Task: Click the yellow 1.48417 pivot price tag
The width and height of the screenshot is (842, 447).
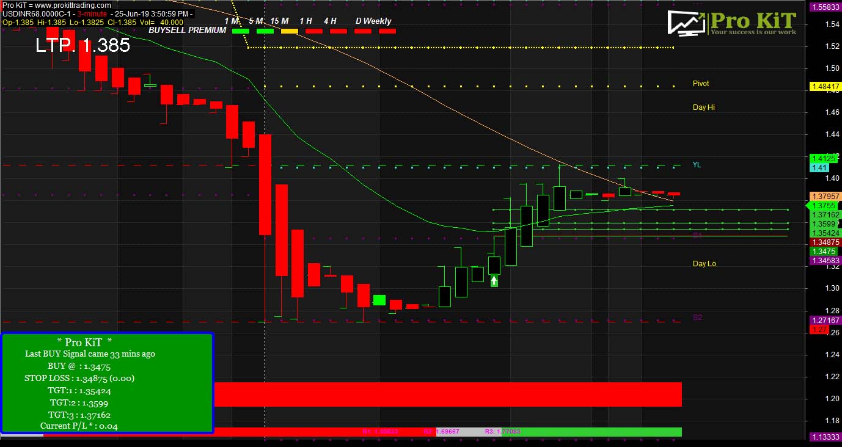Action: [824, 87]
